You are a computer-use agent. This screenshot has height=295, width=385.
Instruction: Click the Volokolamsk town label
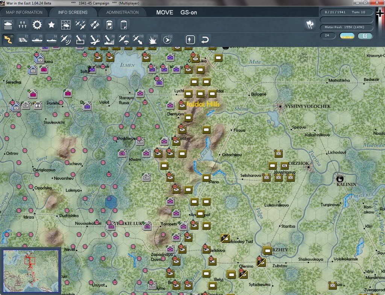[x=346, y=259]
